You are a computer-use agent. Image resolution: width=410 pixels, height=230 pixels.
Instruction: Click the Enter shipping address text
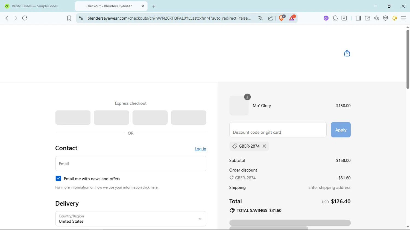click(x=329, y=187)
